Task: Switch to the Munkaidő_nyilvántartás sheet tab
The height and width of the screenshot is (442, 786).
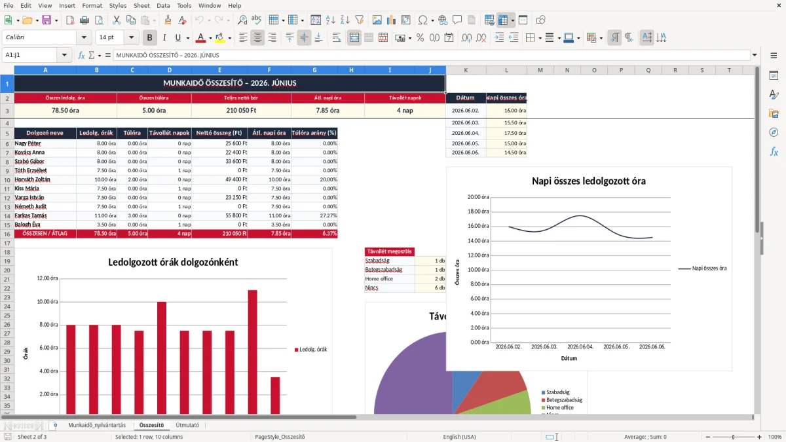Action: click(97, 425)
